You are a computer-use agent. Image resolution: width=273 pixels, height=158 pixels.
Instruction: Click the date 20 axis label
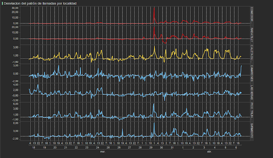(x=55, y=148)
